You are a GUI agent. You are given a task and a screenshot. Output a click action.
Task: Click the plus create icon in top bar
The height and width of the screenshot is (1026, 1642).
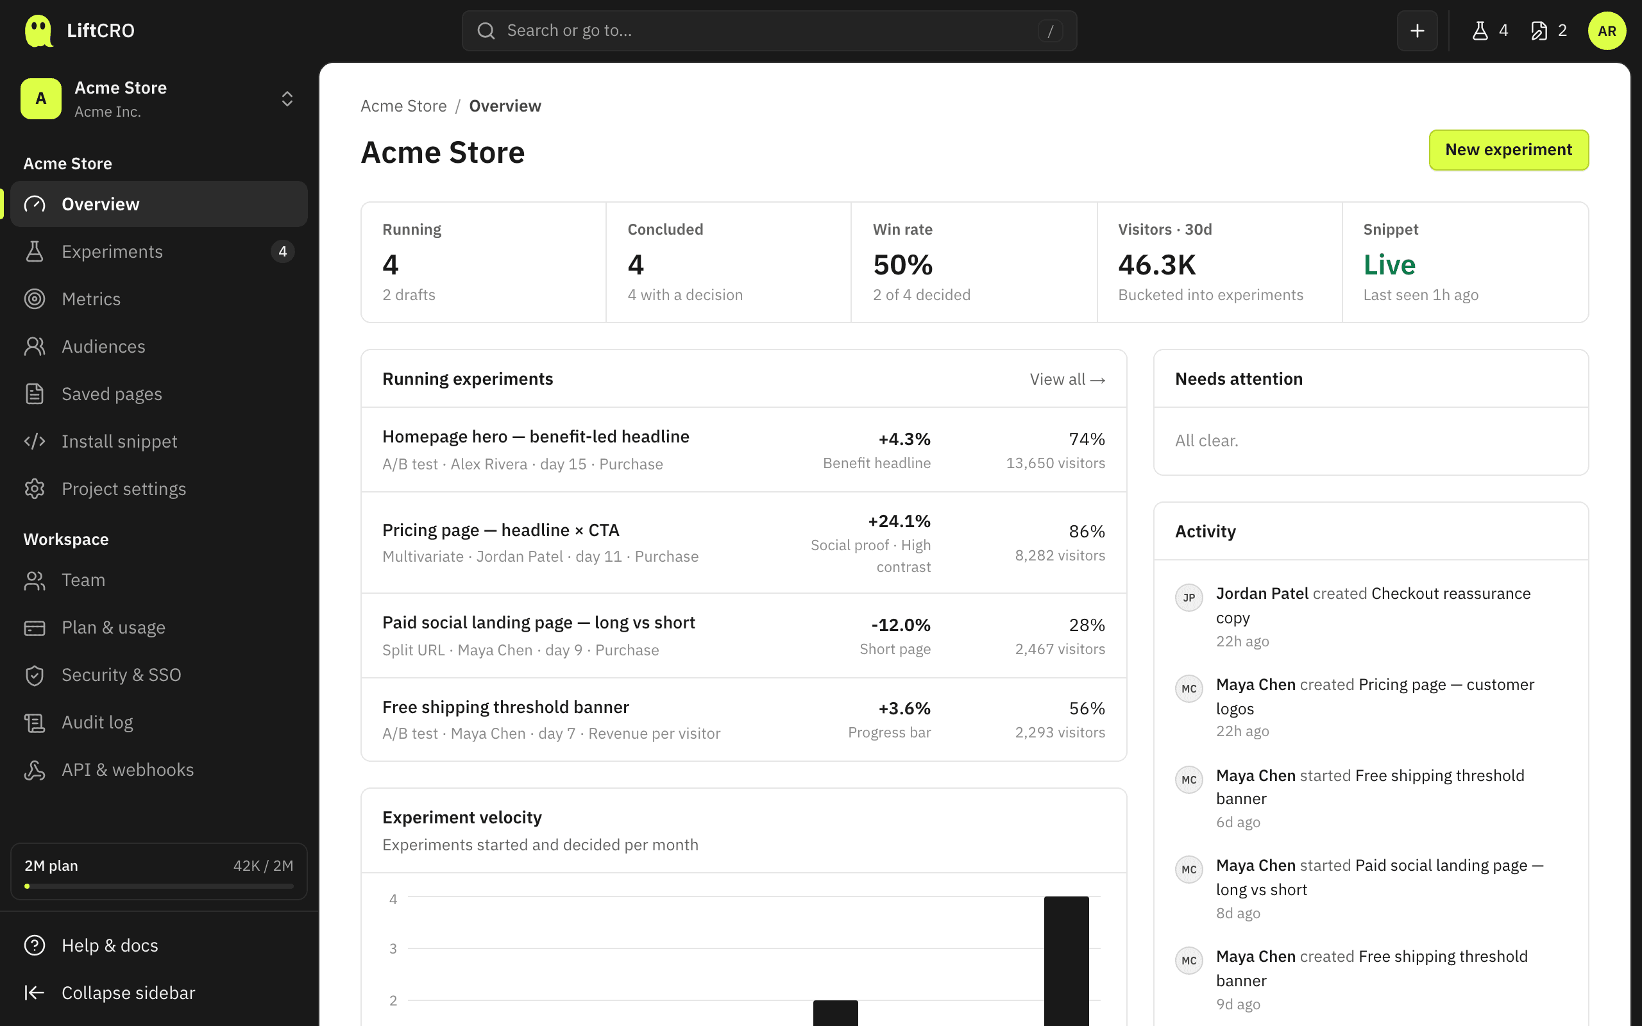tap(1417, 31)
